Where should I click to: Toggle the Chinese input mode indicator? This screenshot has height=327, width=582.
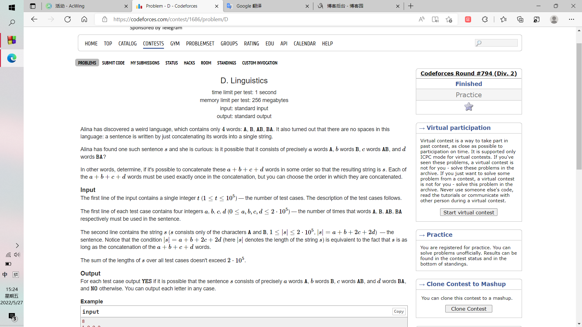point(5,275)
